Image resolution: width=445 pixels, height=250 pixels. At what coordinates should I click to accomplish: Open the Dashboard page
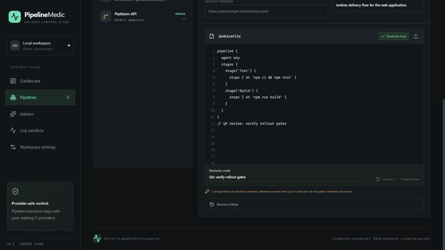pyautogui.click(x=40, y=81)
